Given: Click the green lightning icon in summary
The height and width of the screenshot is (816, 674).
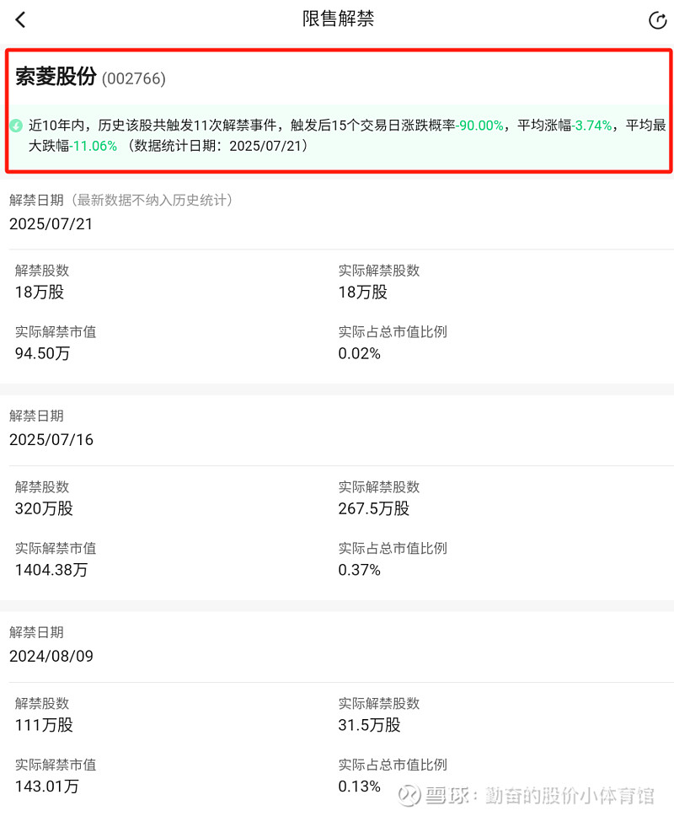Looking at the screenshot, I should click(16, 126).
